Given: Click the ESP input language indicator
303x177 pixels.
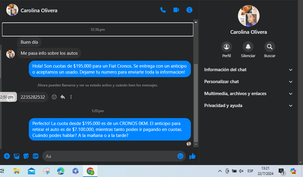Looking at the screenshot, I should click(x=250, y=171).
